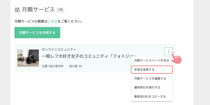Select 月額サービスページを見る from the menu
This screenshot has height=105, width=210.
click(151, 60)
